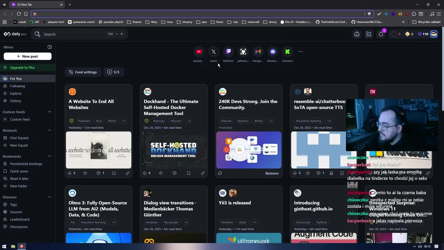
Task: Expand more tags +1 on first post
Action: point(123,121)
